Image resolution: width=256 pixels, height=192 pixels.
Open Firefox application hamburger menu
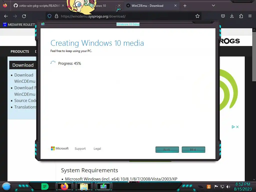coord(250,16)
